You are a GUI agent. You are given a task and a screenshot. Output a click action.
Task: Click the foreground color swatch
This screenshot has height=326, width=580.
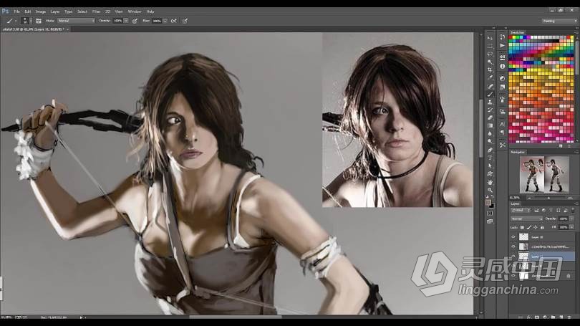tap(488, 203)
